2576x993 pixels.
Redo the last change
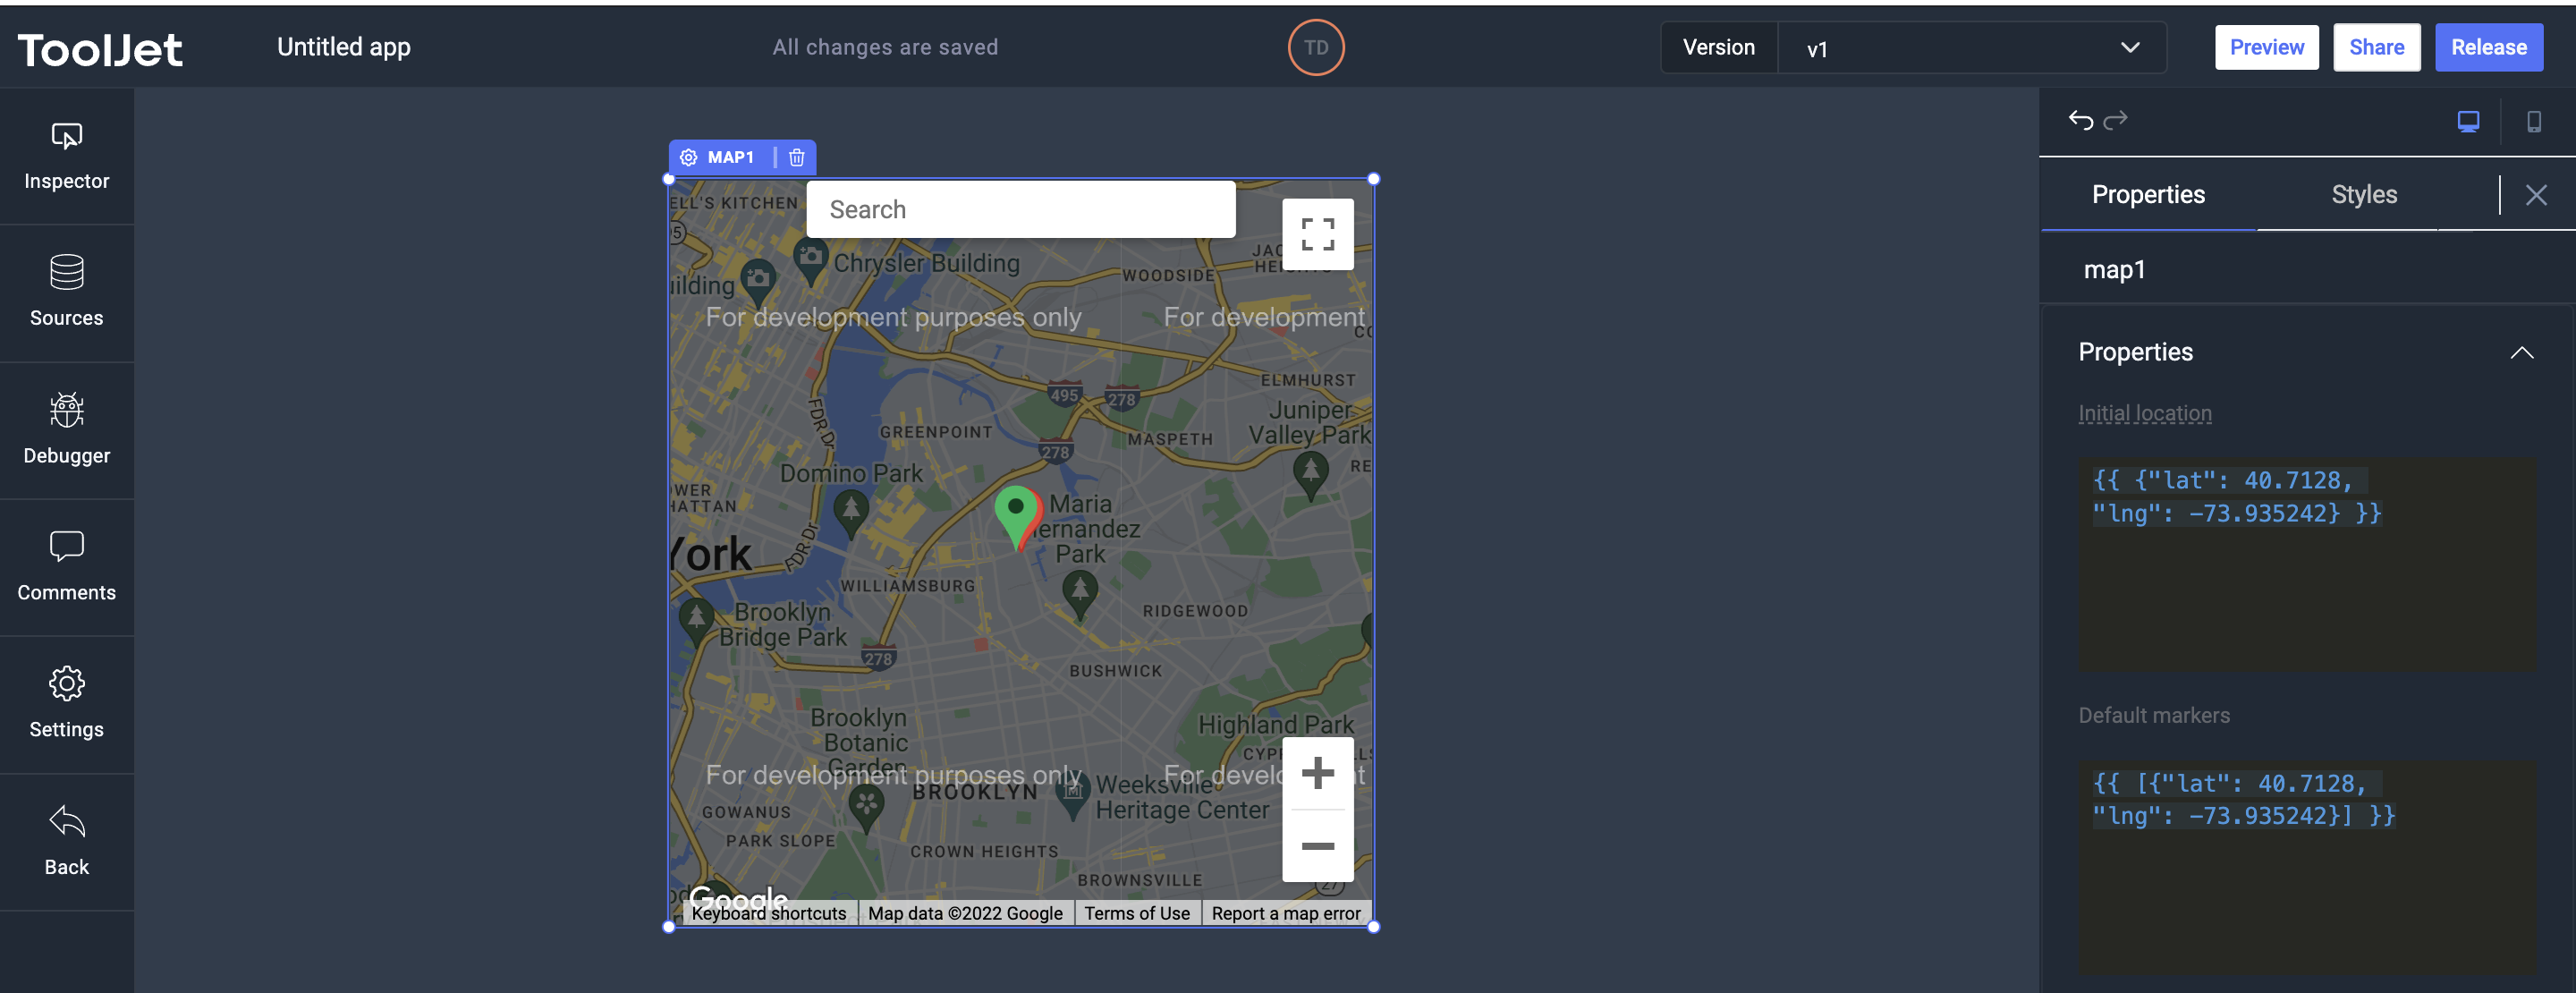[2115, 120]
